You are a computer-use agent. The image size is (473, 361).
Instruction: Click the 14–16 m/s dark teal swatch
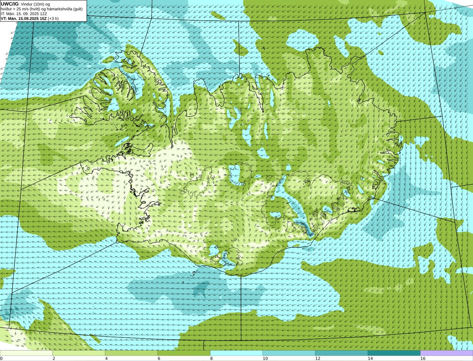(394, 353)
